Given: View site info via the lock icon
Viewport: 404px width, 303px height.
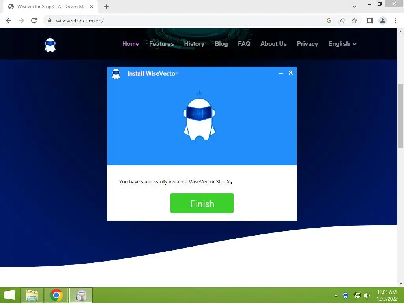Looking at the screenshot, I should pyautogui.click(x=50, y=21).
